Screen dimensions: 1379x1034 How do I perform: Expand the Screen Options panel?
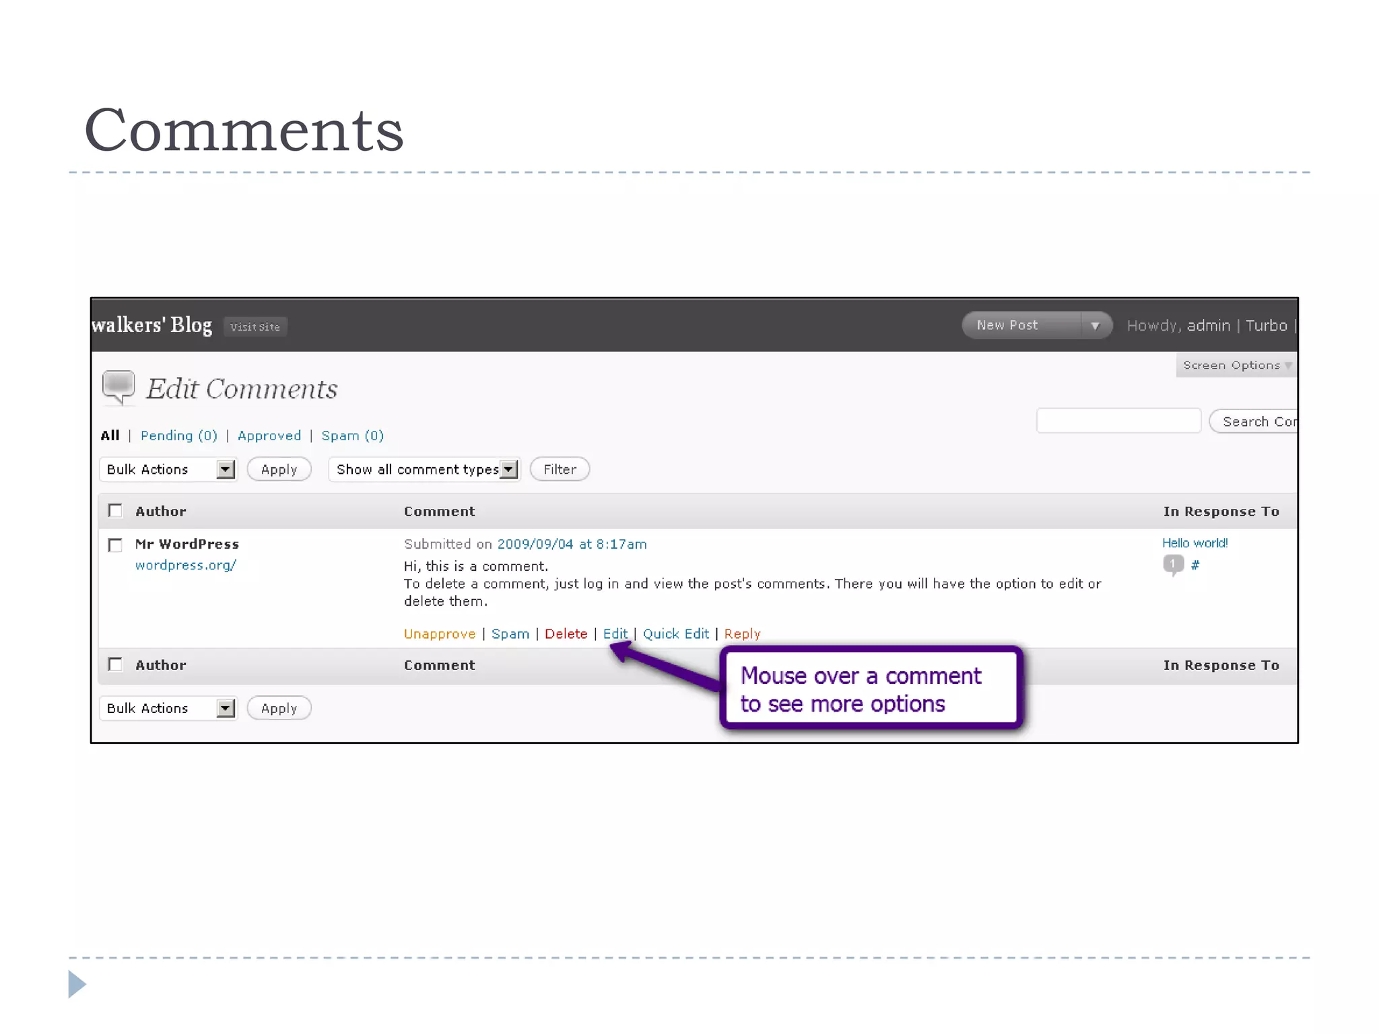(x=1236, y=366)
